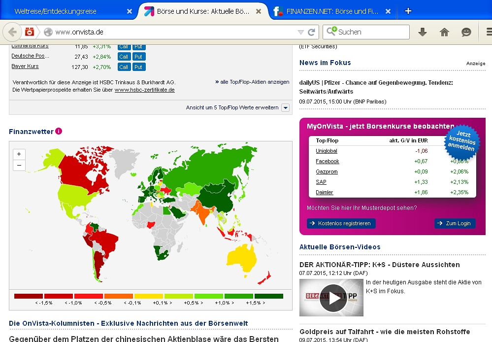Screen dimensions: 492x342
Task: Click the dark red < -1,5% legend swatch
Action: tap(29, 296)
